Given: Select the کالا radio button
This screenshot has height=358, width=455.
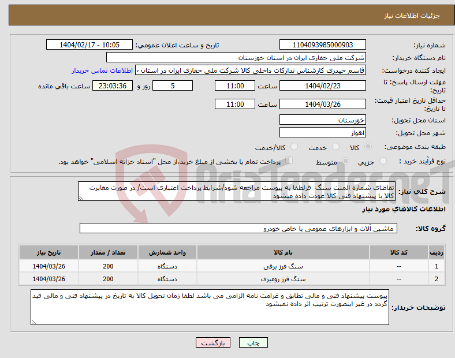Looking at the screenshot, I should point(368,147).
